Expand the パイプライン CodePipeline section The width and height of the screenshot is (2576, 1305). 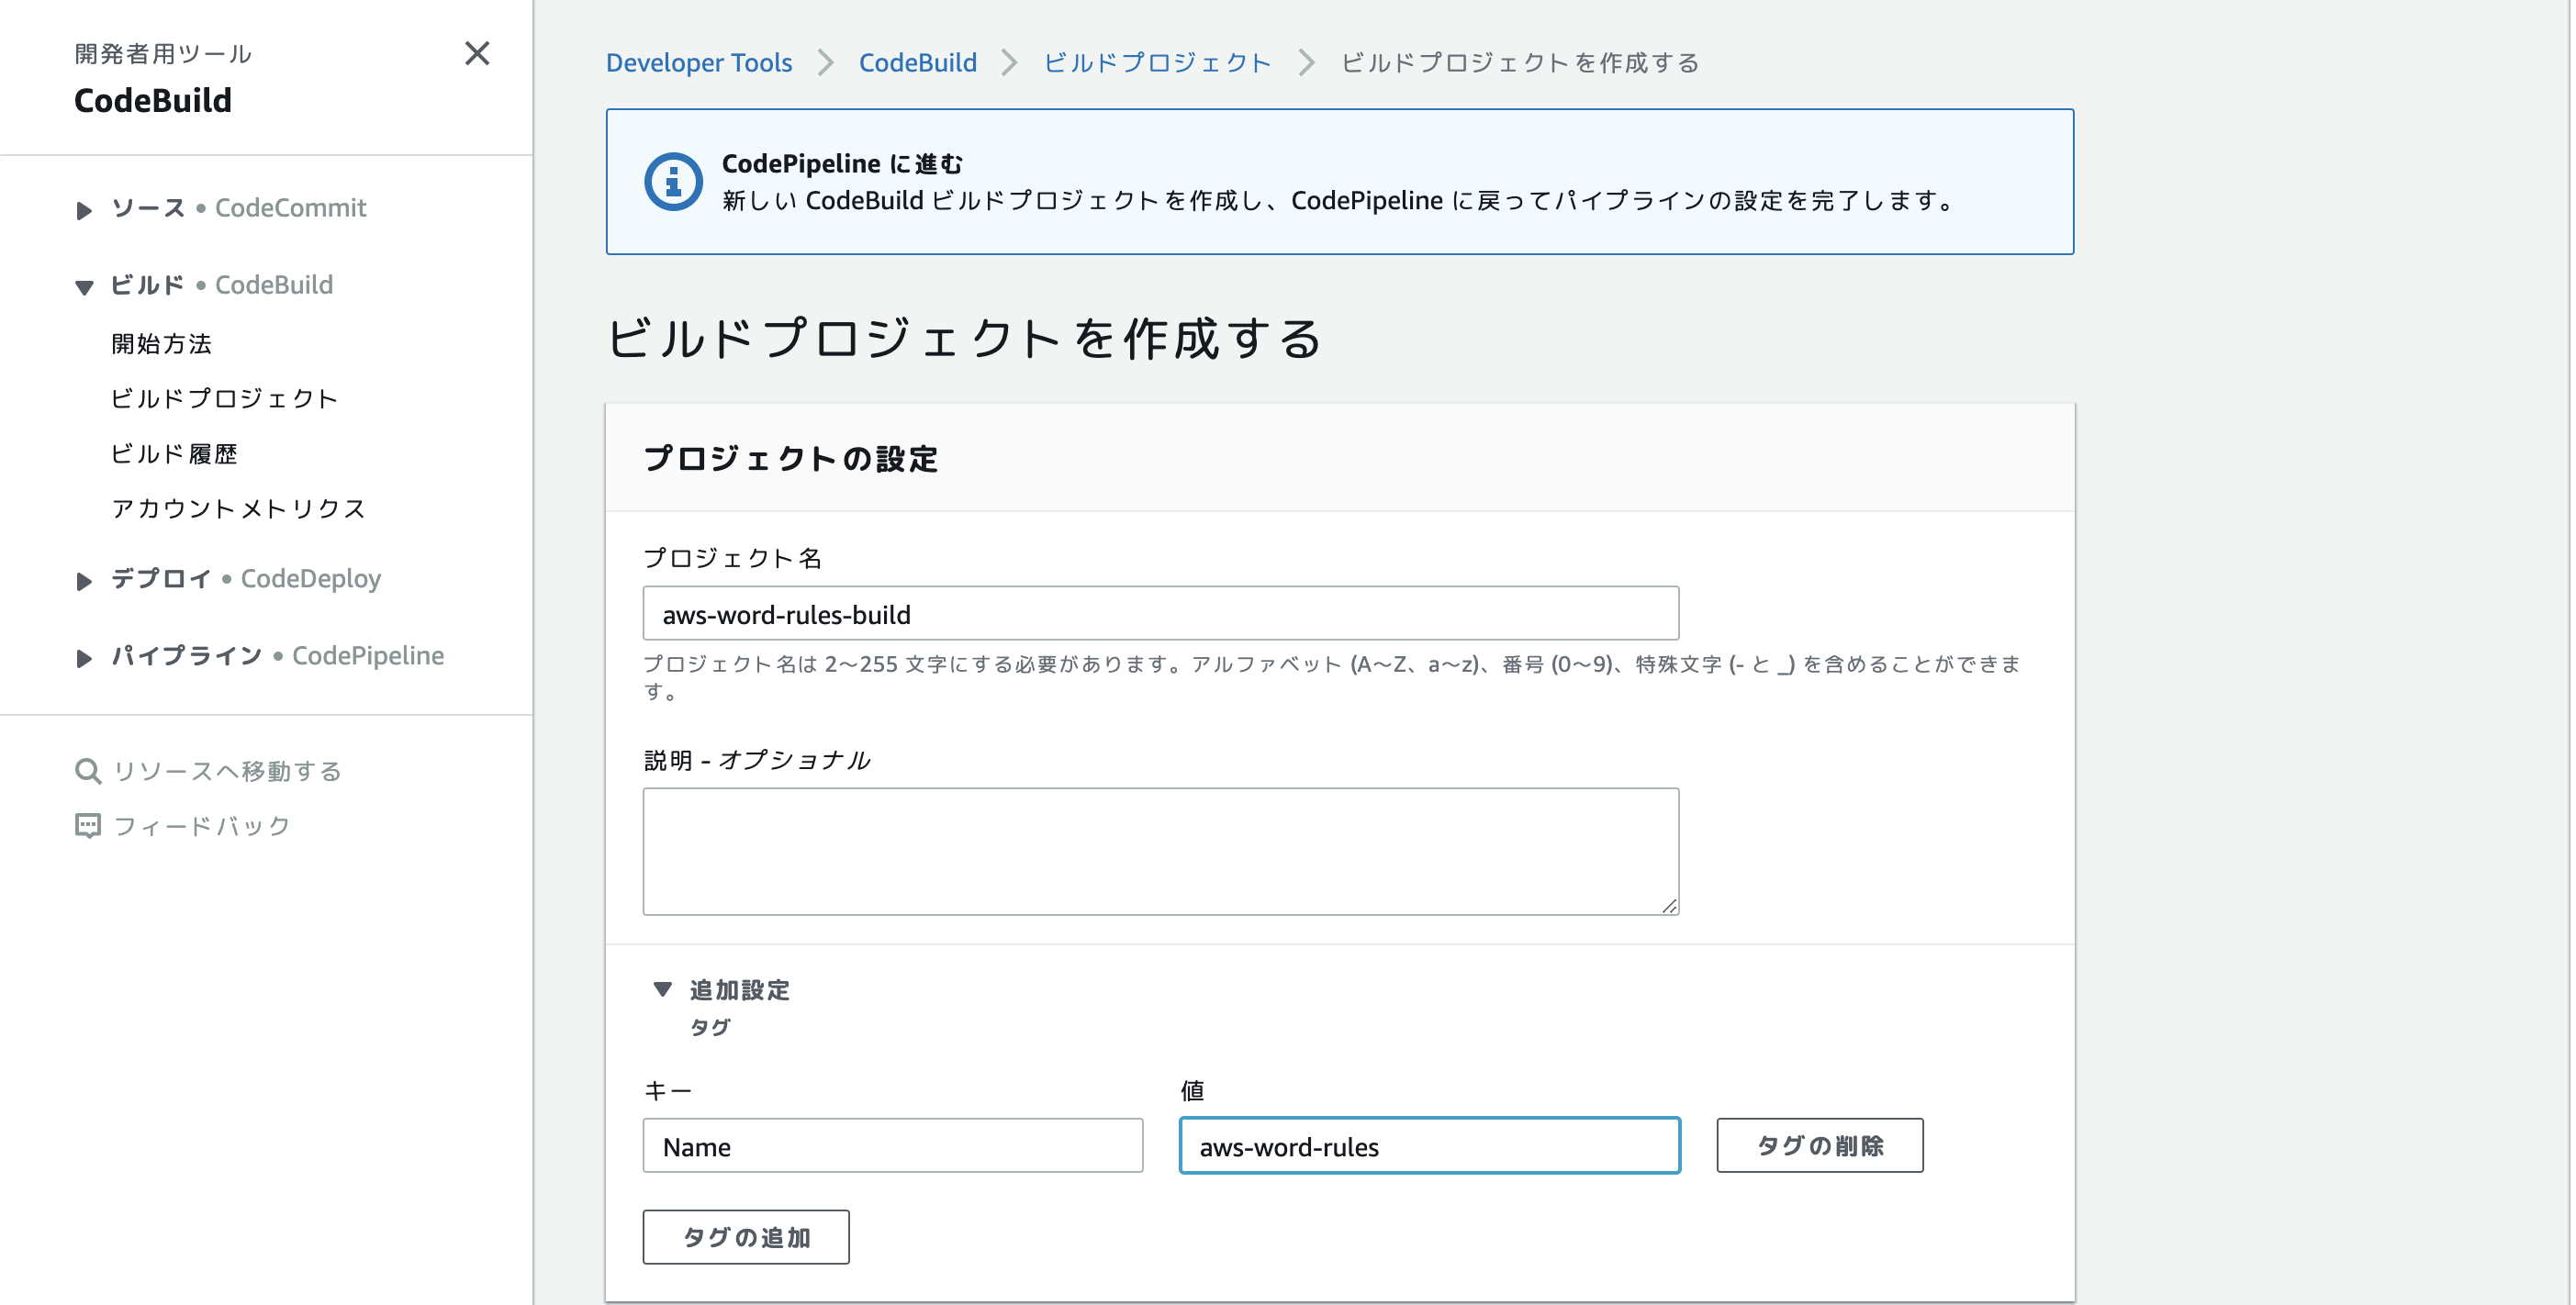click(x=84, y=658)
